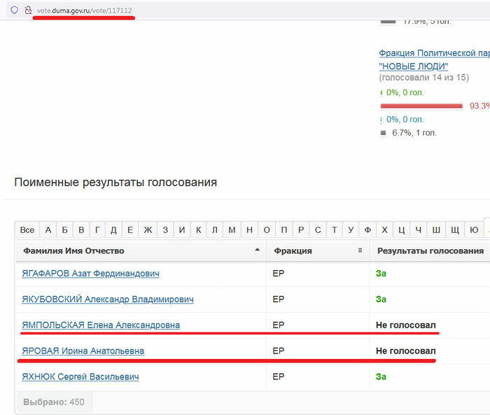
Task: Click the filter menu icon in Фракция column
Action: pos(360,251)
